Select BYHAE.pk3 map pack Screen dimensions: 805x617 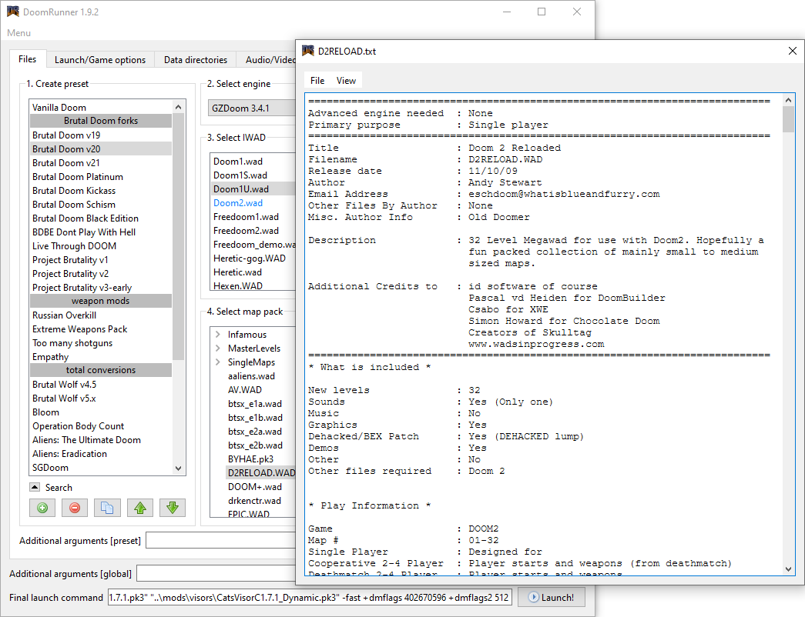point(250,459)
